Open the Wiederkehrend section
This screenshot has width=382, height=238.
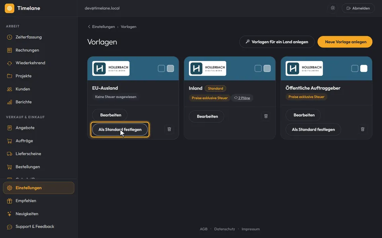click(x=39, y=63)
